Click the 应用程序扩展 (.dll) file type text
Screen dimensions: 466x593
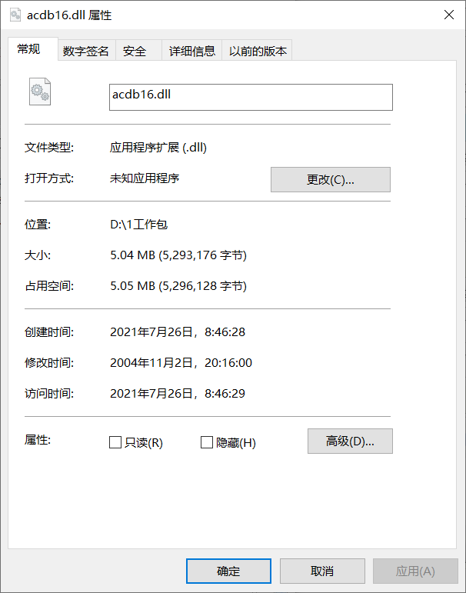click(x=158, y=148)
